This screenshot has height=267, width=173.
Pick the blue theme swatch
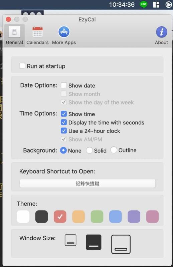tap(116, 217)
